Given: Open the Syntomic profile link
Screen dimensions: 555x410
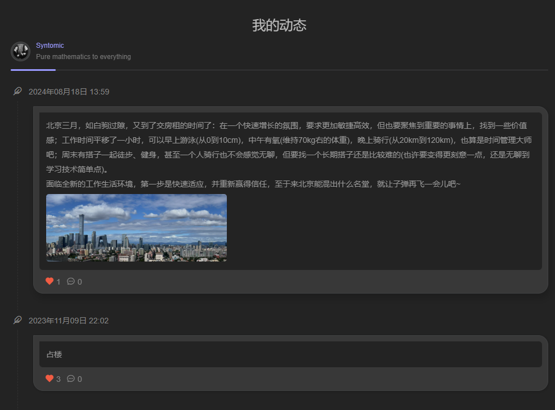Looking at the screenshot, I should [50, 46].
